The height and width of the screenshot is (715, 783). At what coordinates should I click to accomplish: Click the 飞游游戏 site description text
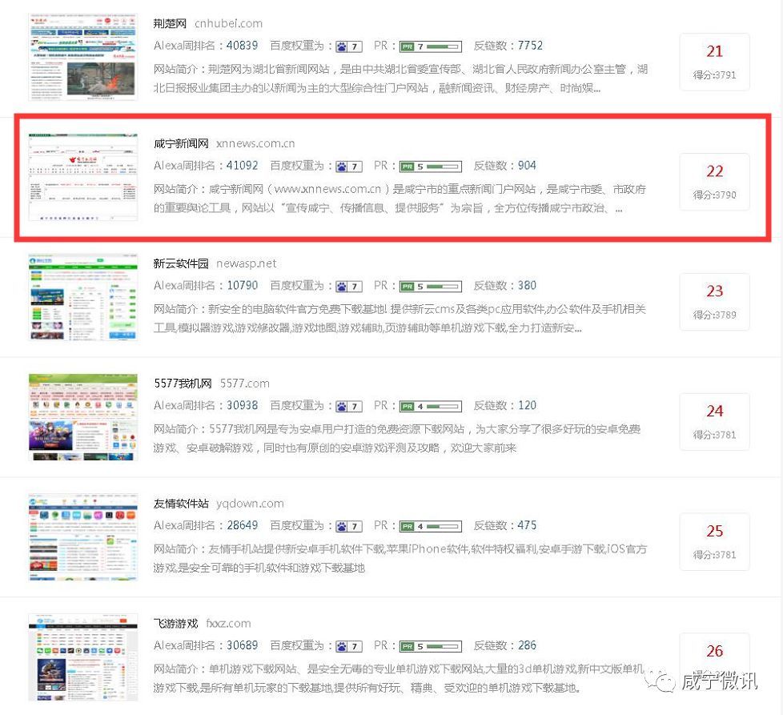click(x=399, y=678)
